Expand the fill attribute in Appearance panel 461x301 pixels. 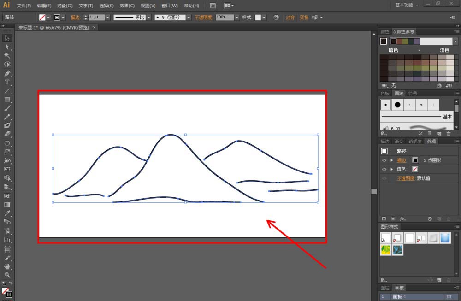(x=391, y=169)
